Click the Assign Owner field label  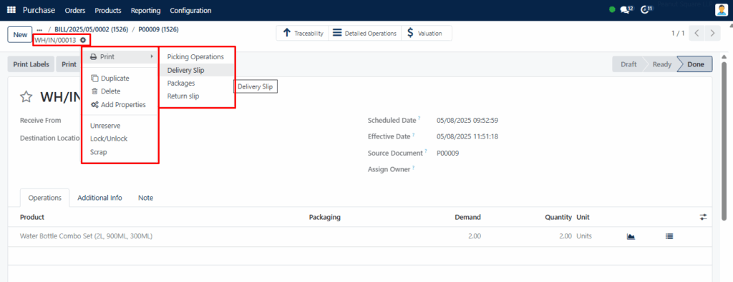389,169
